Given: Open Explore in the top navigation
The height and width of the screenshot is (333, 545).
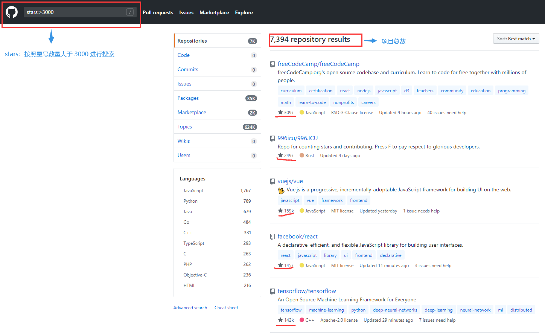Looking at the screenshot, I should pos(244,12).
